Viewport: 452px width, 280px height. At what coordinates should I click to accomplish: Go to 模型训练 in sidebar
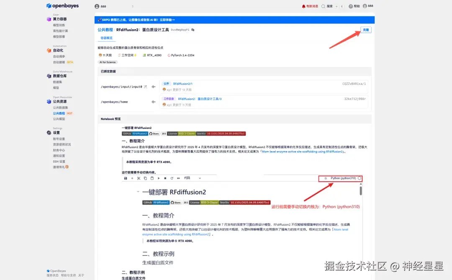pyautogui.click(x=59, y=25)
